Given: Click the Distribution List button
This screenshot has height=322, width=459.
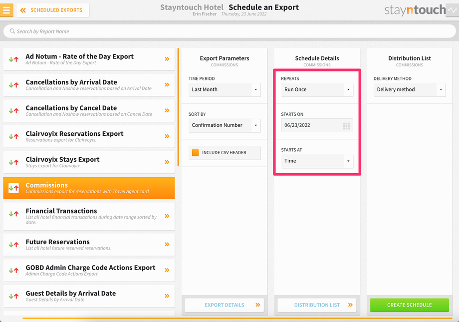Looking at the screenshot, I should [317, 305].
